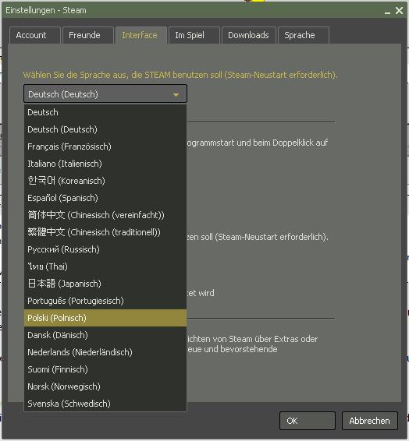Click the Deutsch (Deutsch) combo box field
This screenshot has height=441, width=409.
(x=105, y=93)
